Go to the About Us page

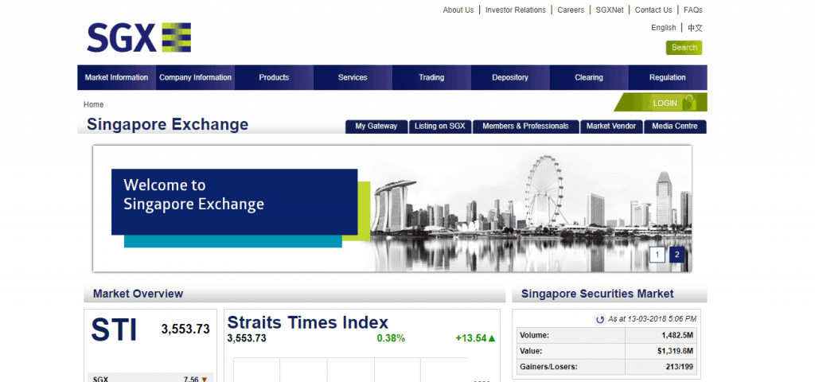click(458, 10)
